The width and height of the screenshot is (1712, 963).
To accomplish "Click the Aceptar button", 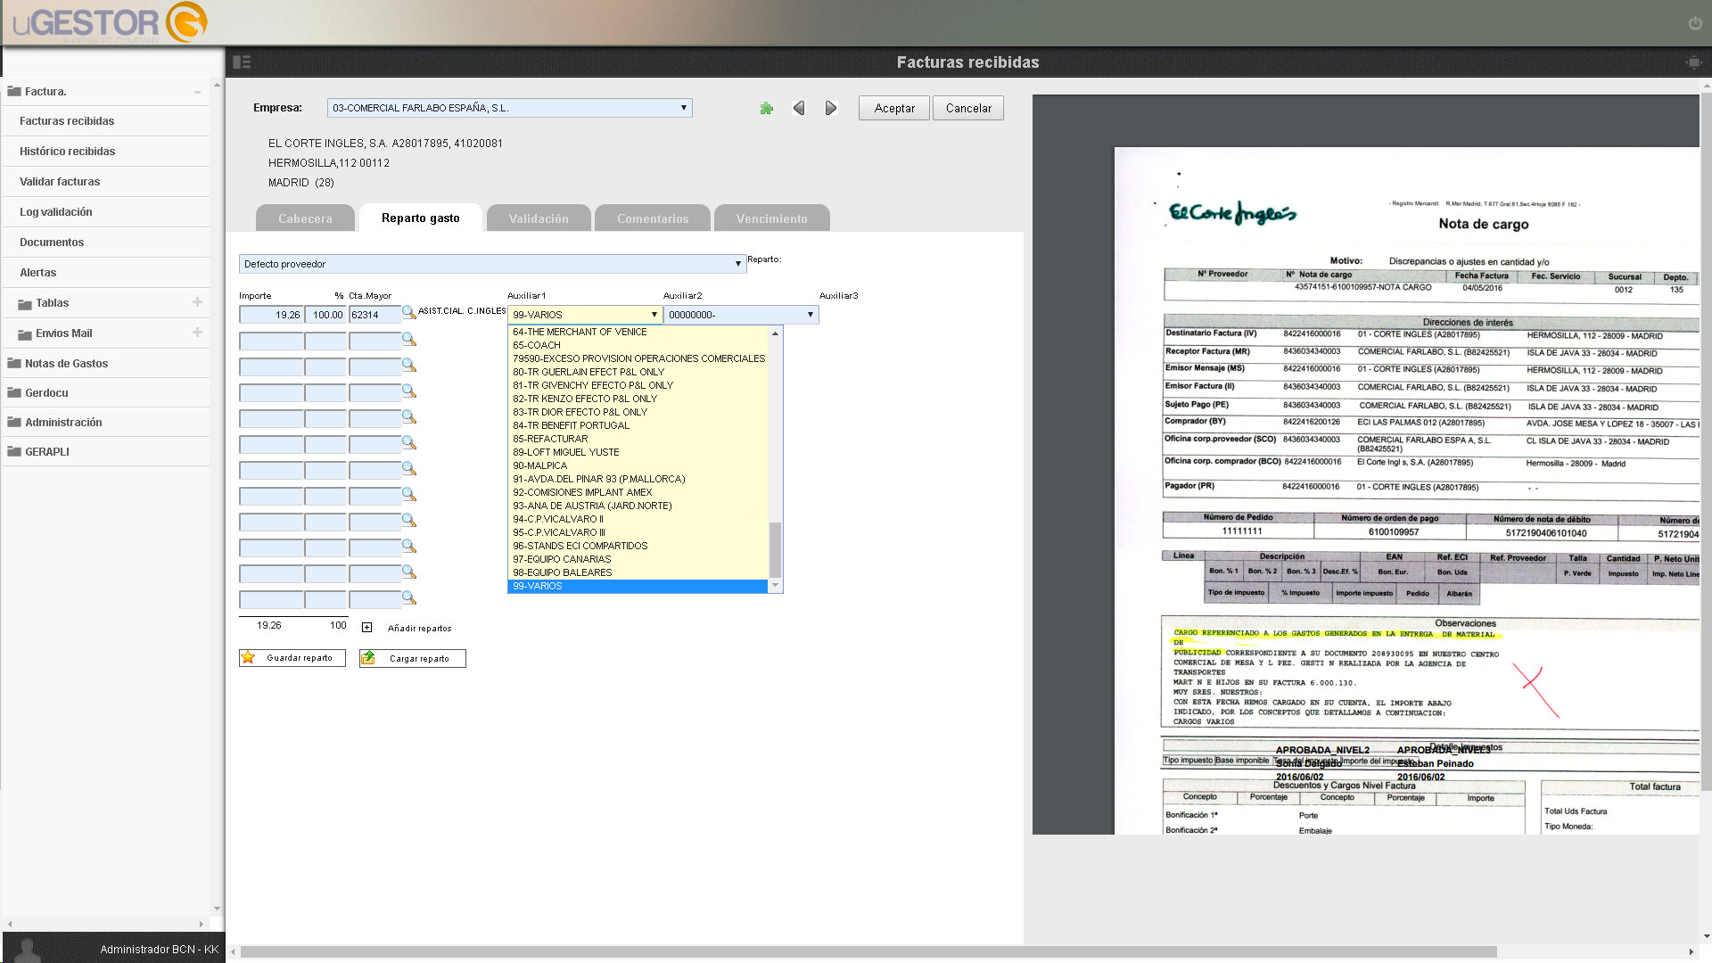I will tap(894, 108).
